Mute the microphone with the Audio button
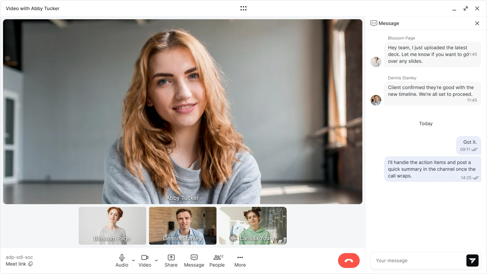The height and width of the screenshot is (274, 487). [122, 261]
